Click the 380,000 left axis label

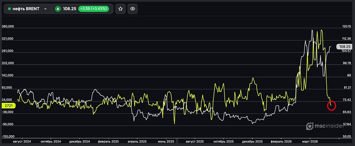(x=8, y=27)
